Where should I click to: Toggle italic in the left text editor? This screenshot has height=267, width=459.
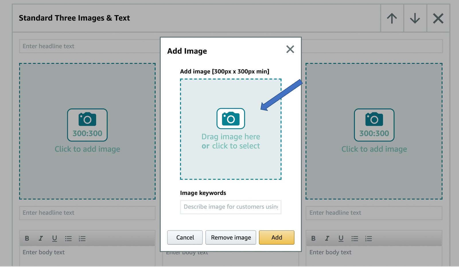coord(41,238)
